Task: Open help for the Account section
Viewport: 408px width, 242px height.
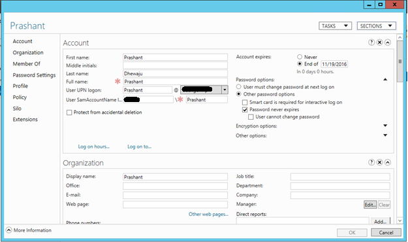Action: [371, 43]
